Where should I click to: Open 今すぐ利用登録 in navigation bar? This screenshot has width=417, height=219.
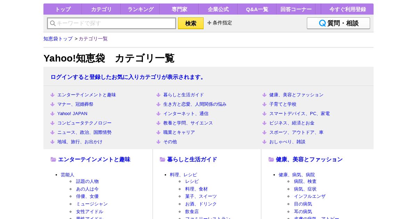coord(347,9)
